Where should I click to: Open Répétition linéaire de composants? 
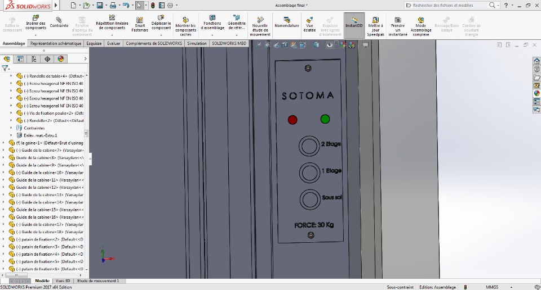pyautogui.click(x=112, y=22)
